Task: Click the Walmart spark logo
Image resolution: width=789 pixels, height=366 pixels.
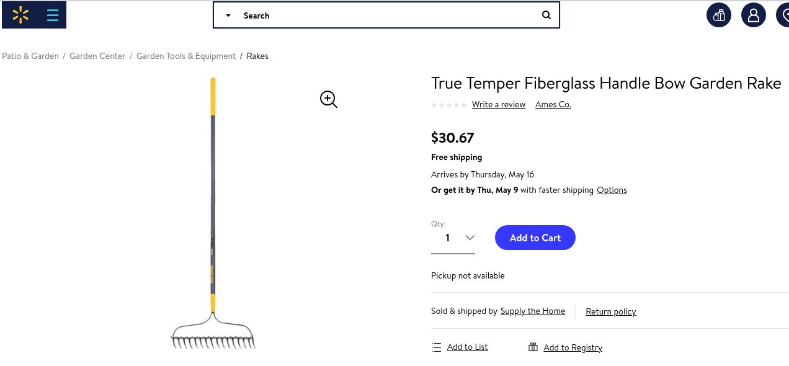Action: (20, 14)
